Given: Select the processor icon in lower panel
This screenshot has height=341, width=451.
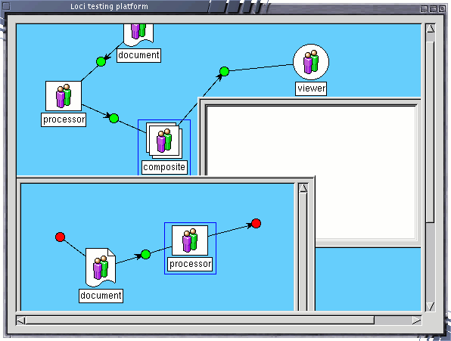Looking at the screenshot, I should (x=190, y=240).
